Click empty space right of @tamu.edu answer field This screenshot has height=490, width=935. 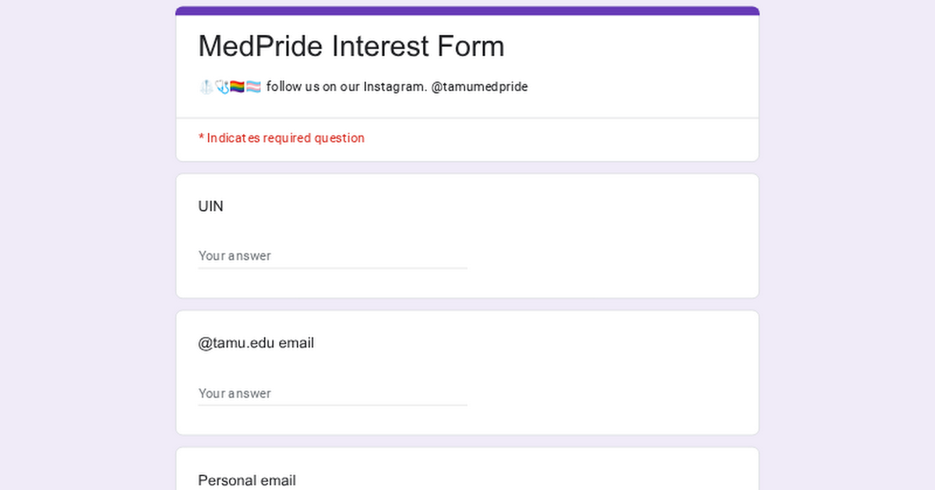pos(608,394)
